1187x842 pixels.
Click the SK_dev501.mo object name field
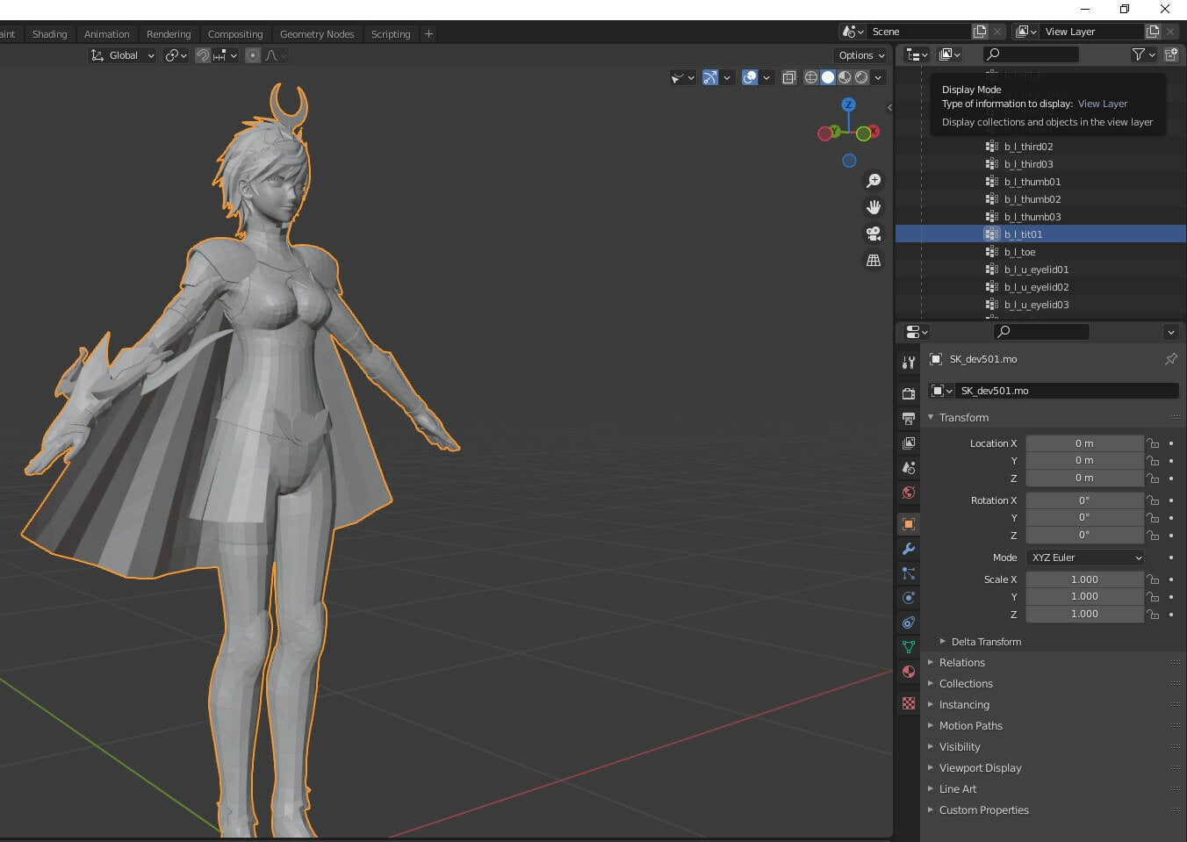tap(1067, 391)
